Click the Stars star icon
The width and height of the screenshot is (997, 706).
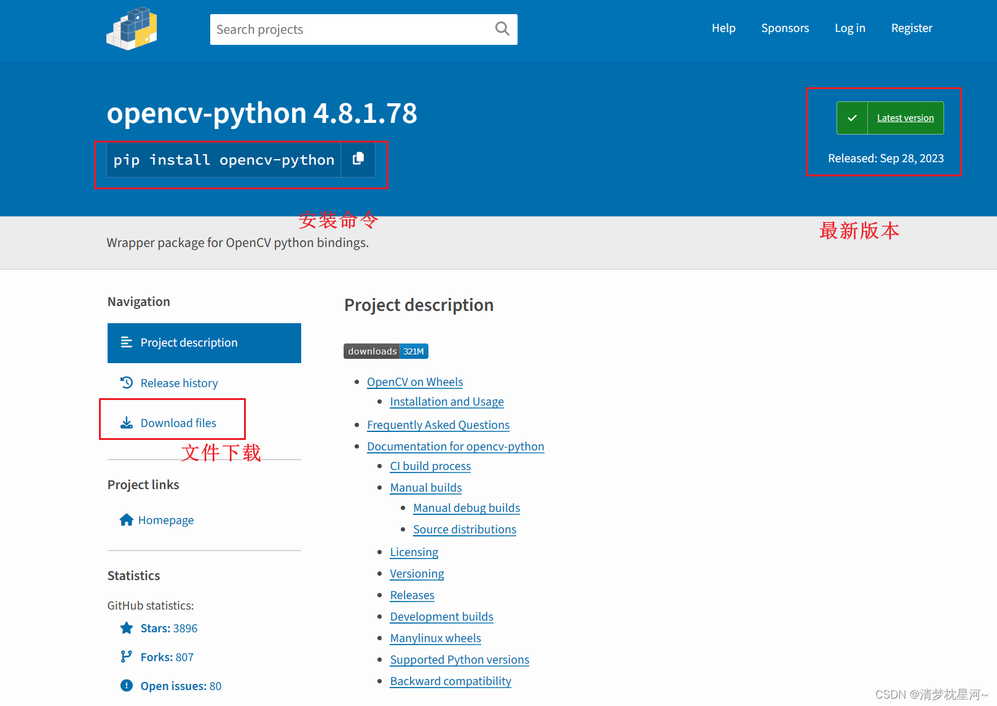coord(127,628)
